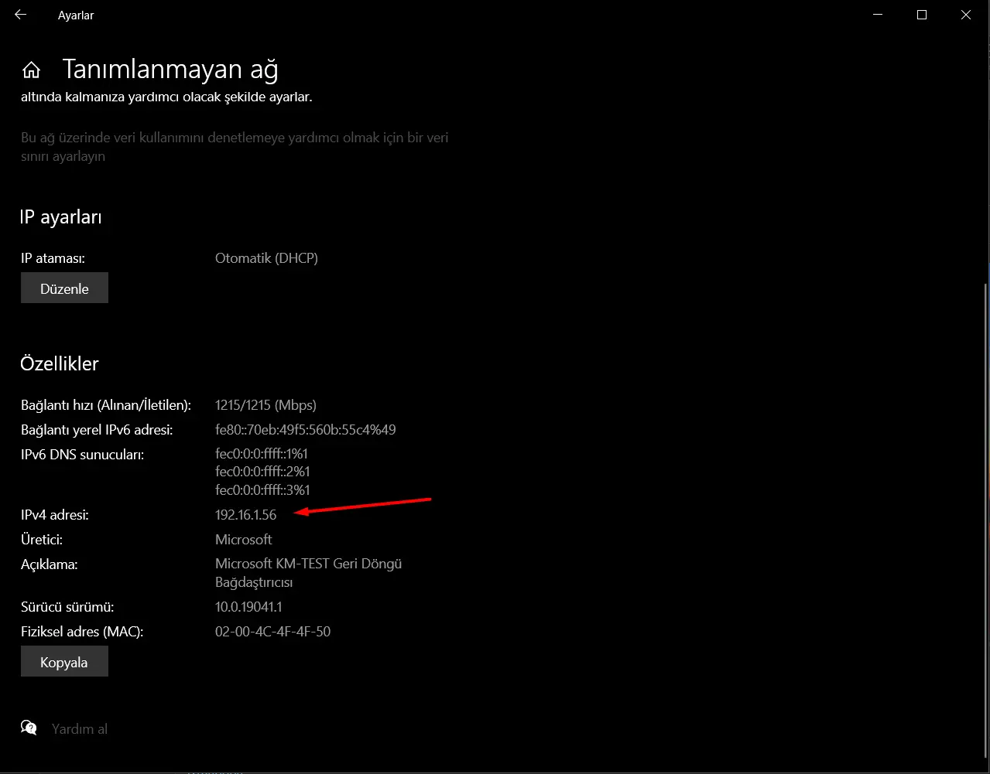This screenshot has width=990, height=774.
Task: Click the Microsoft KM-TEST adapter description
Action: [308, 564]
